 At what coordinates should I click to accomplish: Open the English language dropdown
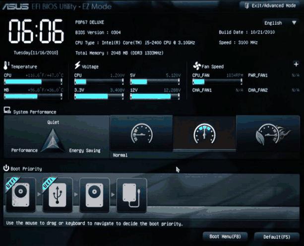coord(280,23)
